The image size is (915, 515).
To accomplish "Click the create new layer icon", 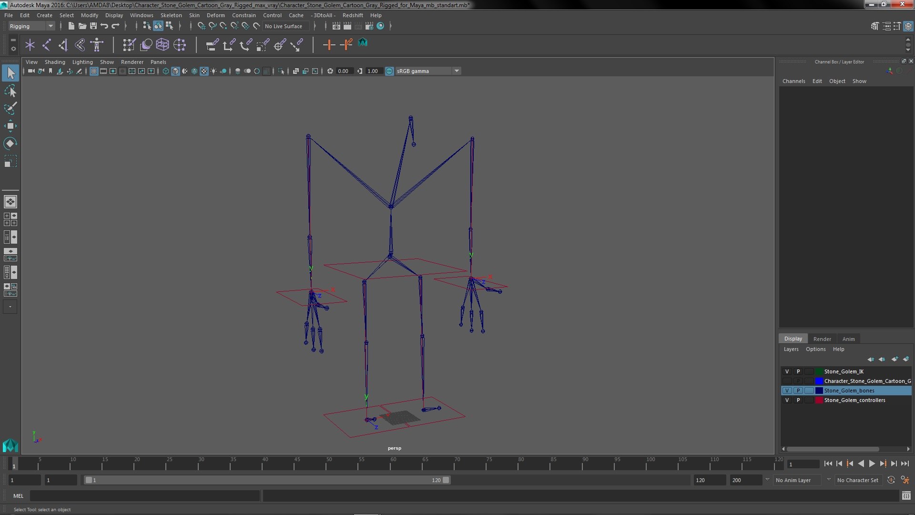I will click(895, 359).
